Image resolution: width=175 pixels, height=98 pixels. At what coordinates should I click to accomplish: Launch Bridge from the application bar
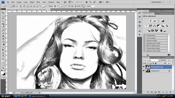65,2
